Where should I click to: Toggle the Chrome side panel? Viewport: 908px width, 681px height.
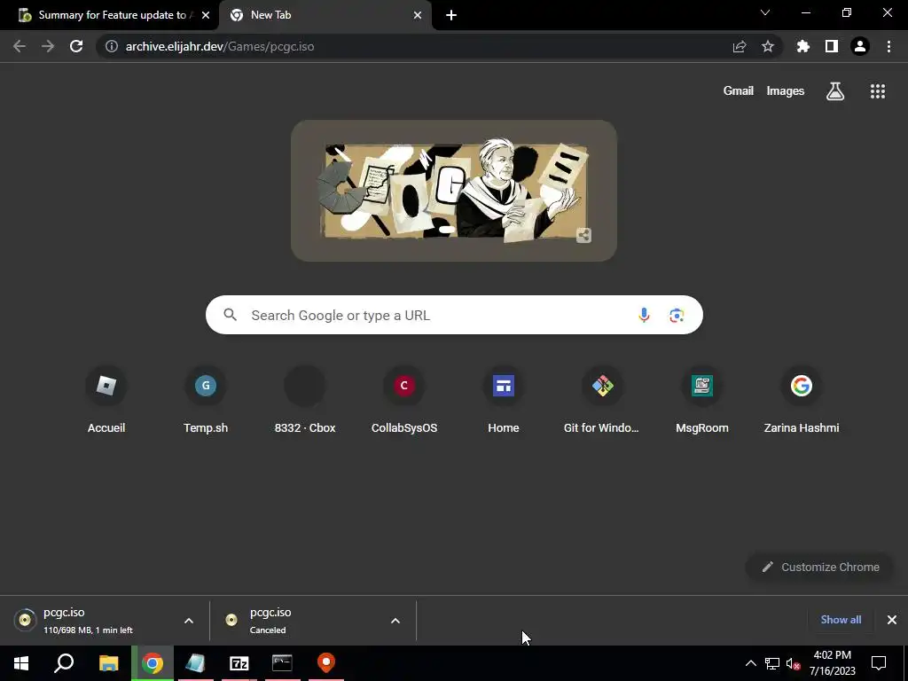coord(832,46)
